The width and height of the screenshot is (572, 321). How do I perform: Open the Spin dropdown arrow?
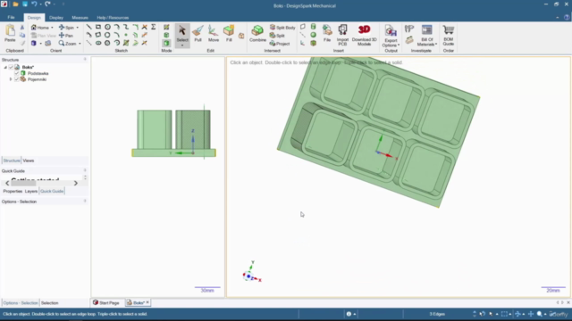click(78, 28)
